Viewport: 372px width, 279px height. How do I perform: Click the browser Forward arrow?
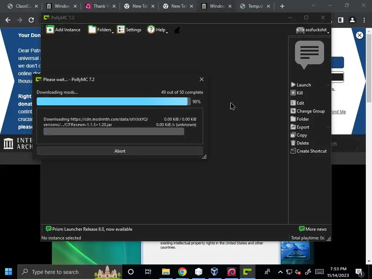20,20
